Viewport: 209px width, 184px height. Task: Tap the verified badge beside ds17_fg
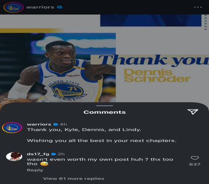[x=54, y=154]
